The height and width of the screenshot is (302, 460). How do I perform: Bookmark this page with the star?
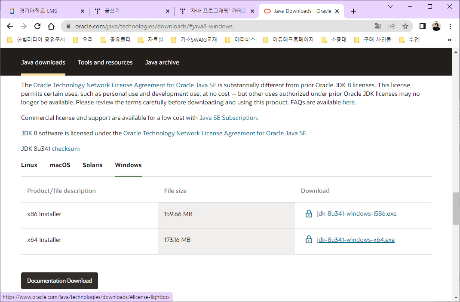(405, 26)
